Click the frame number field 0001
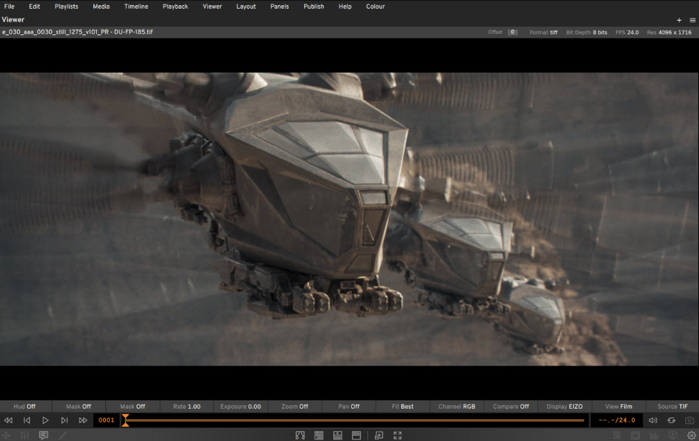699x441 pixels. (107, 420)
